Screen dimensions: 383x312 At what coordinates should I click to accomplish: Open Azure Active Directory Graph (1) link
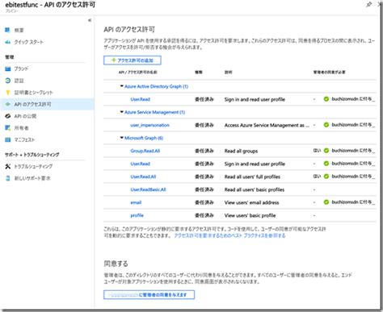[x=156, y=86]
